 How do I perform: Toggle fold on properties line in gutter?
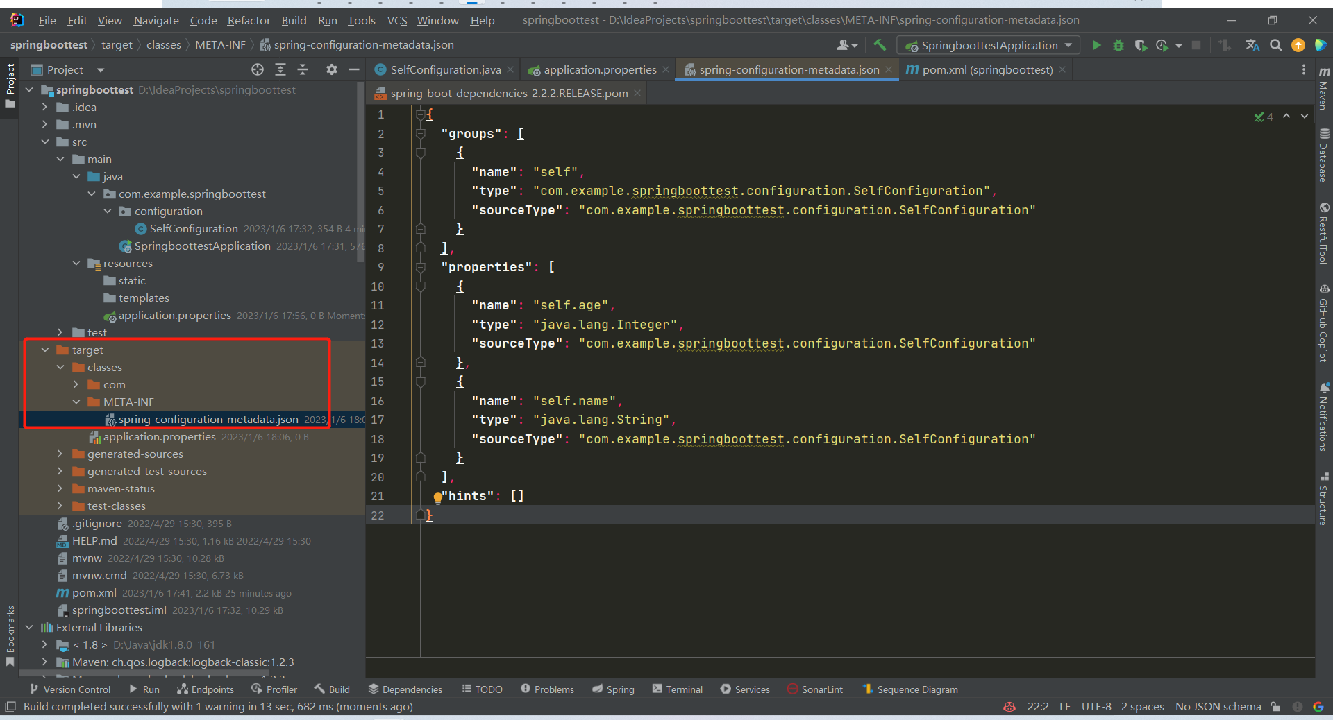[420, 267]
